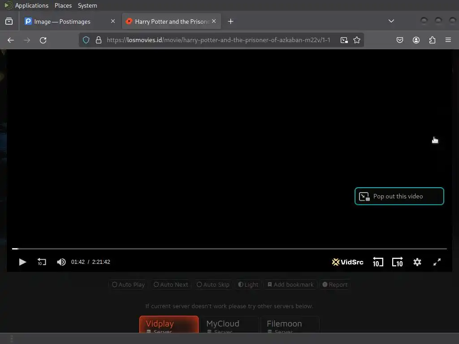
Task: Toggle Auto Play option
Action: pos(128,284)
